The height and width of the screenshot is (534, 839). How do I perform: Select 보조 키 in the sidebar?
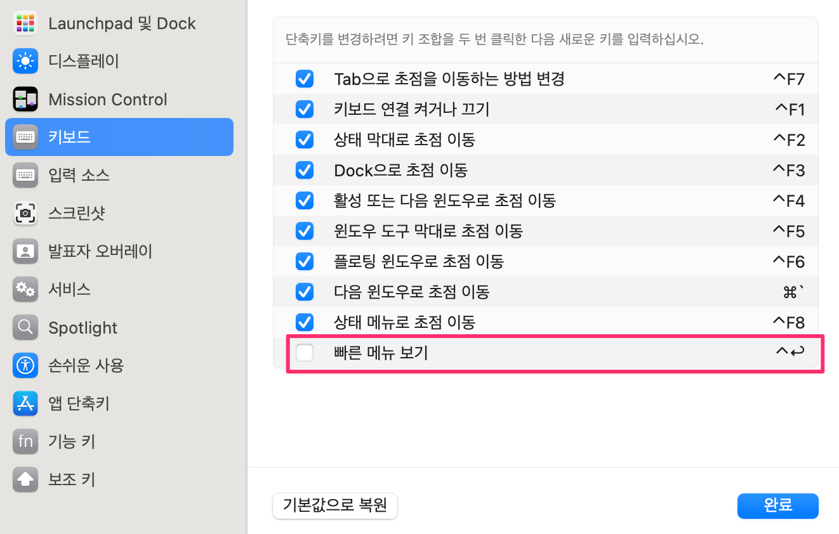72,479
